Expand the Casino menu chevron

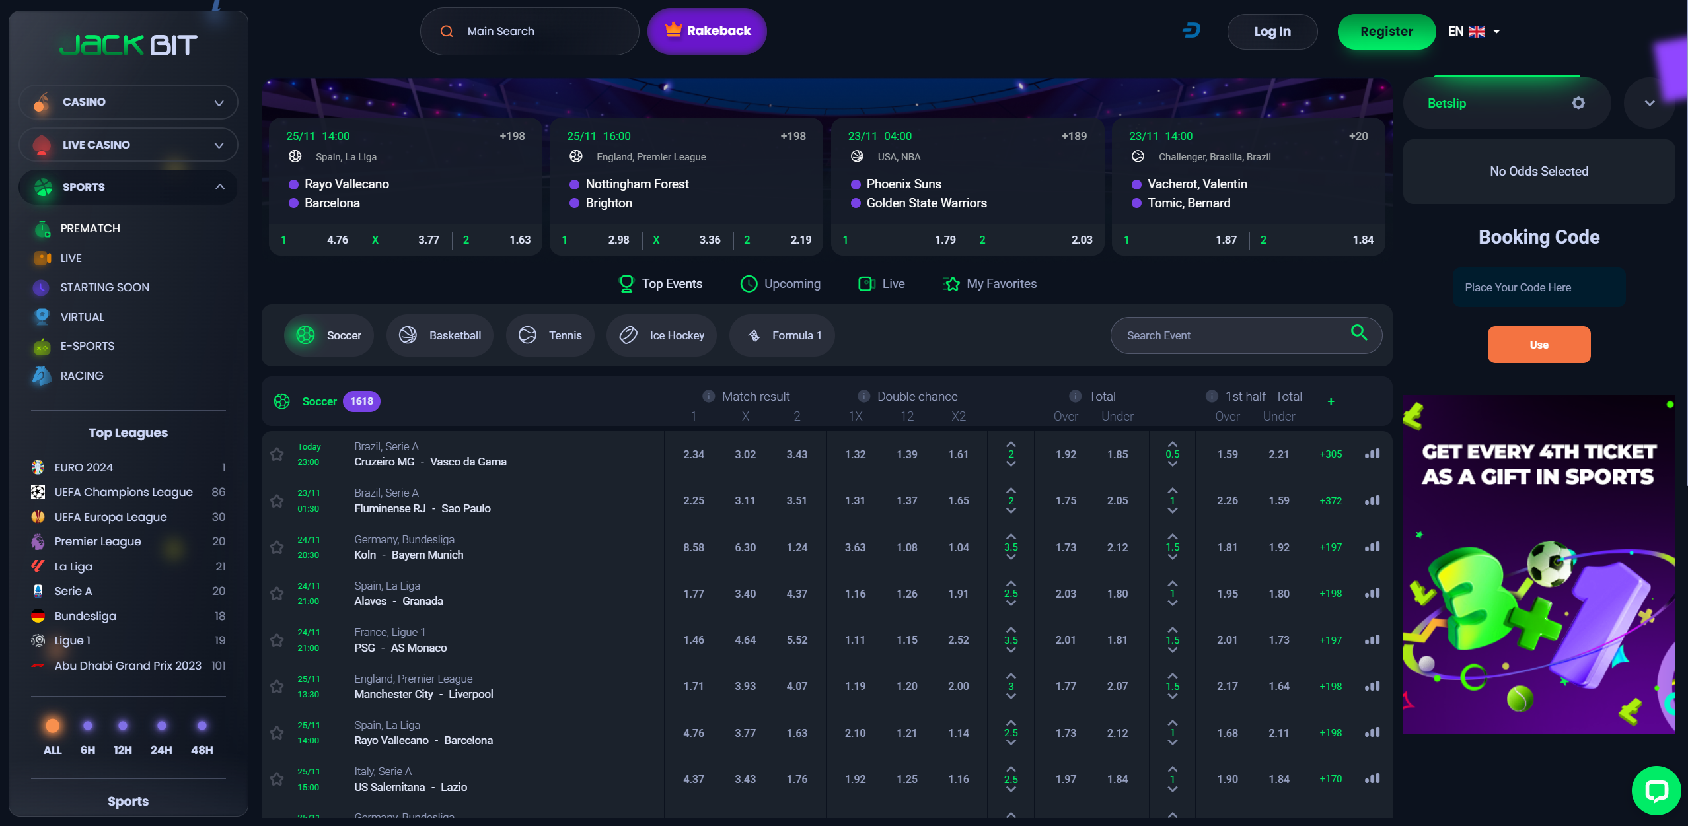coord(219,102)
